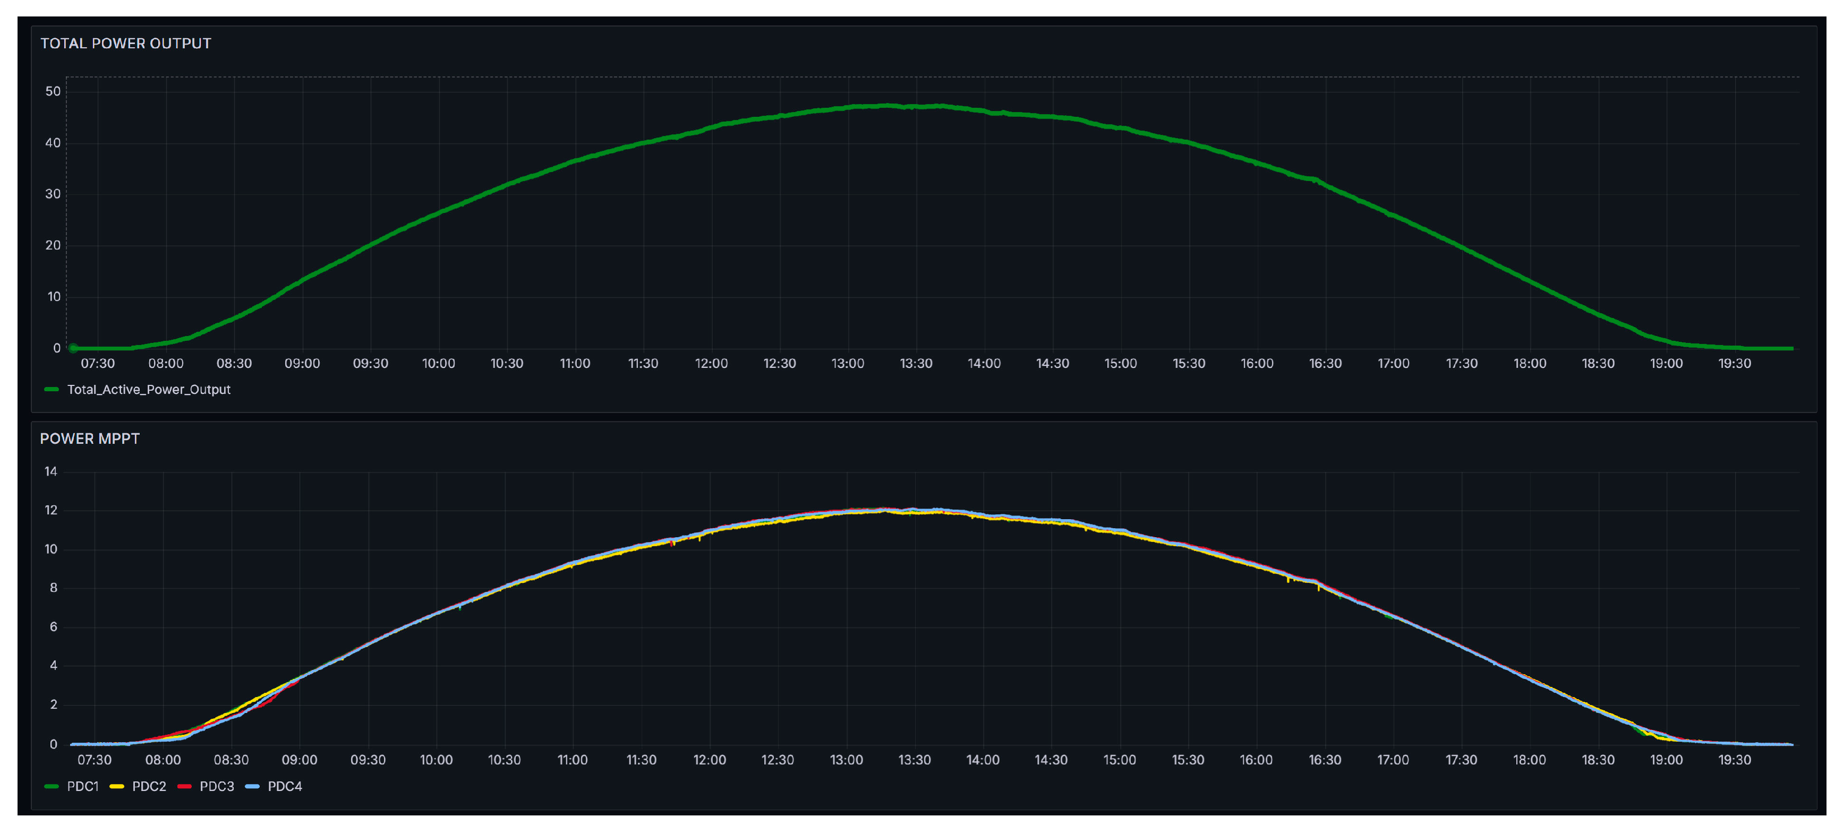The width and height of the screenshot is (1835, 834).
Task: Open the TOTAL POWER OUTPUT panel title
Action: point(125,44)
